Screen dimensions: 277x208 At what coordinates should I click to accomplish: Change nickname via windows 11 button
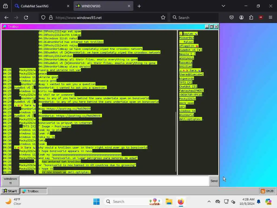click(11, 181)
